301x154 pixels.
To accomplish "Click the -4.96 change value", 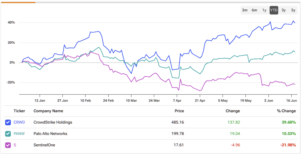I will [x=235, y=145].
